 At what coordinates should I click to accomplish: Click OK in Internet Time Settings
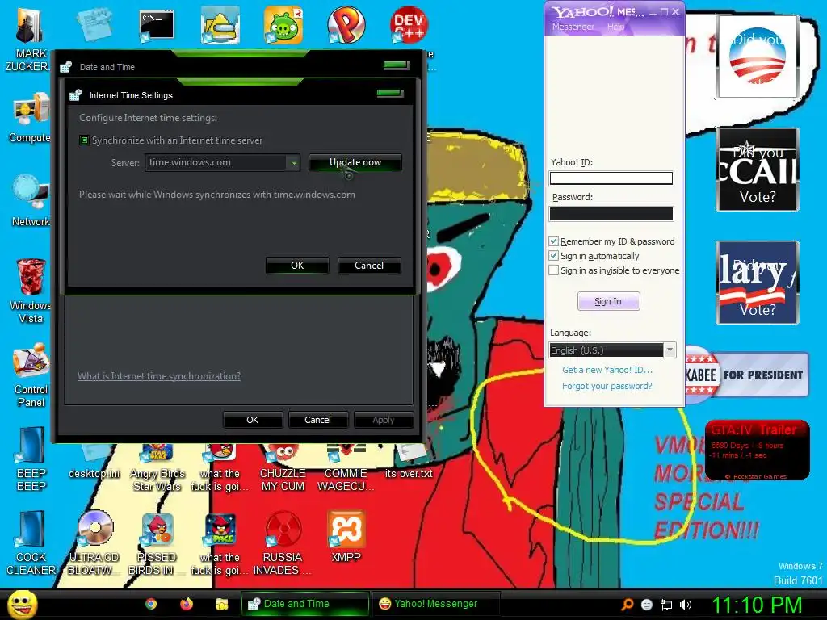[297, 266]
